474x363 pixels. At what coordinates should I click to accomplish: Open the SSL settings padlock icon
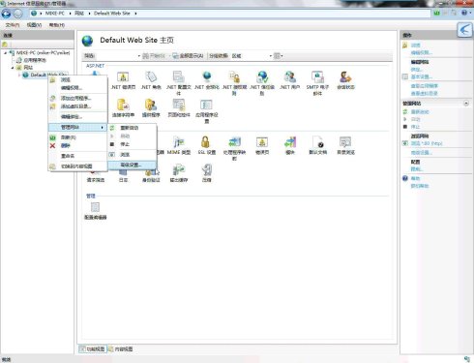(206, 145)
